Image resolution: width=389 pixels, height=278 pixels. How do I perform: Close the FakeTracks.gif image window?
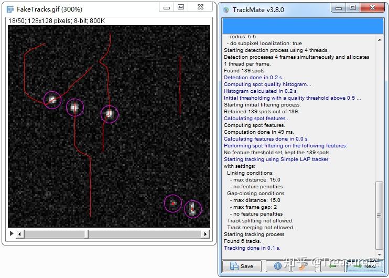[x=201, y=7]
